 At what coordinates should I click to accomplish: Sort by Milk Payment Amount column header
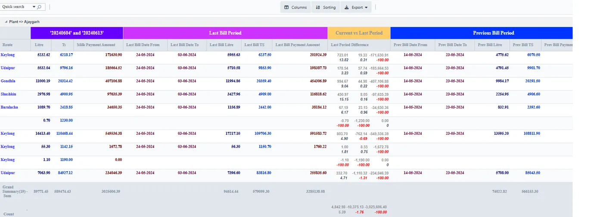(x=98, y=45)
